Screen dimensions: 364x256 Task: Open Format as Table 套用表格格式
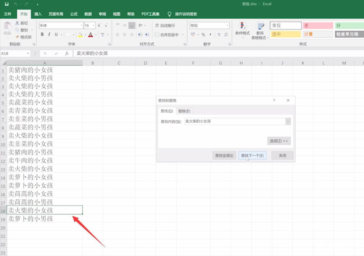click(x=260, y=30)
